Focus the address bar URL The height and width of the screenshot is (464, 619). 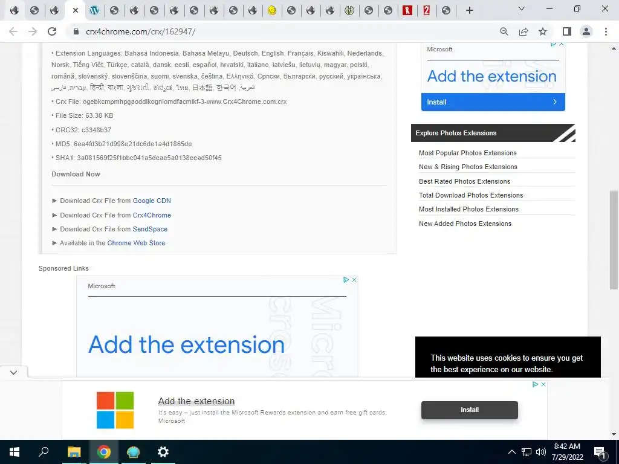click(x=140, y=31)
